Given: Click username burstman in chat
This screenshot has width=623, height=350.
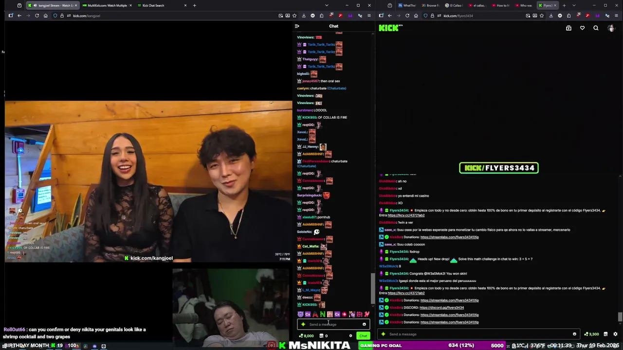Looking at the screenshot, I should (x=305, y=110).
